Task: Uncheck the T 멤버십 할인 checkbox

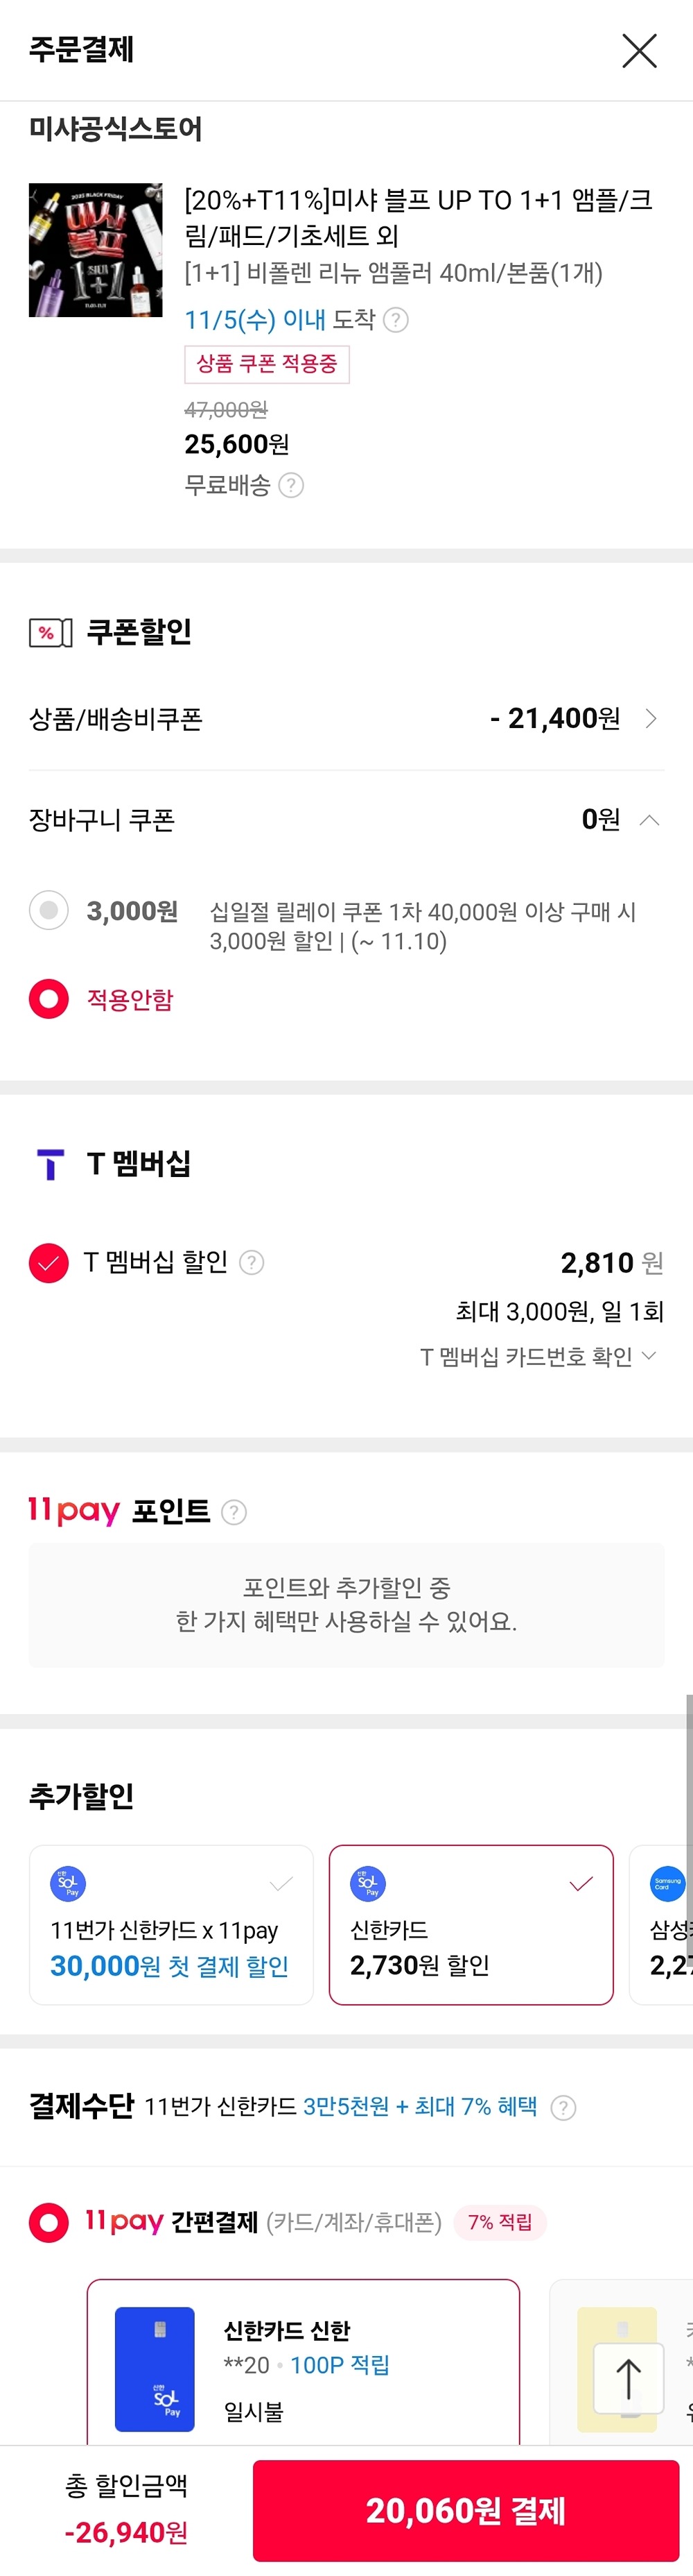Action: point(49,1263)
